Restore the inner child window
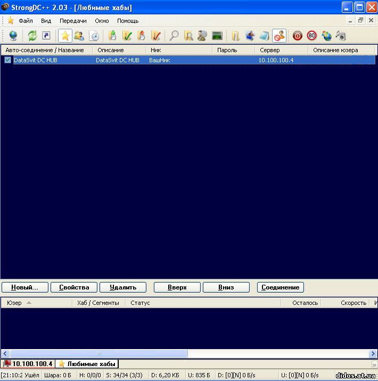 (x=360, y=20)
